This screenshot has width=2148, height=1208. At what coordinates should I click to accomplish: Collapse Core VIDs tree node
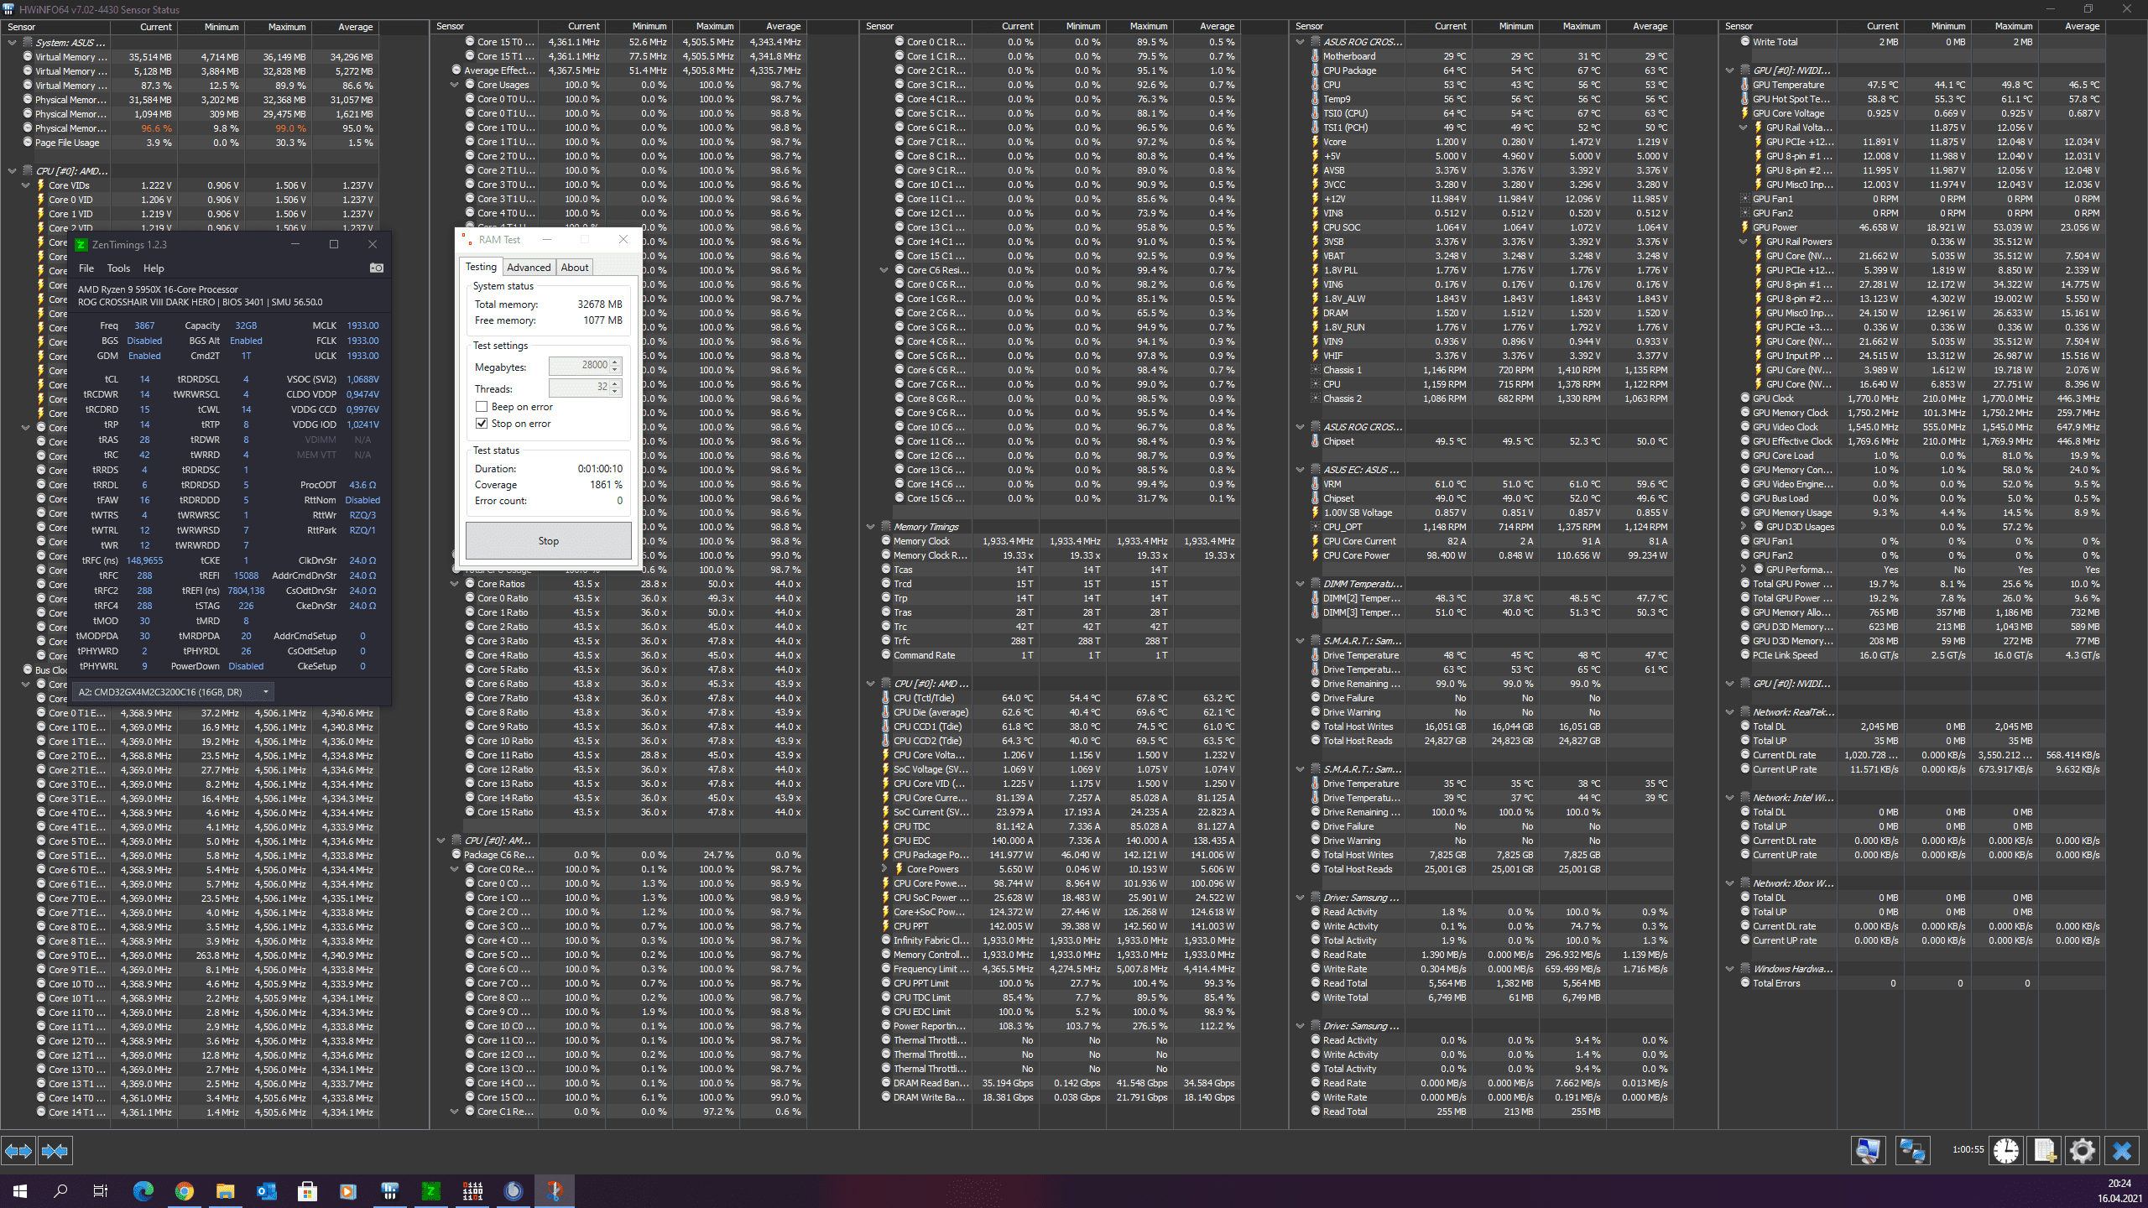pyautogui.click(x=26, y=185)
